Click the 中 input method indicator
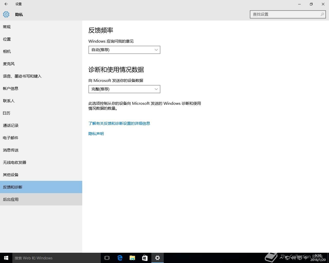The height and width of the screenshot is (263, 329). point(306,258)
